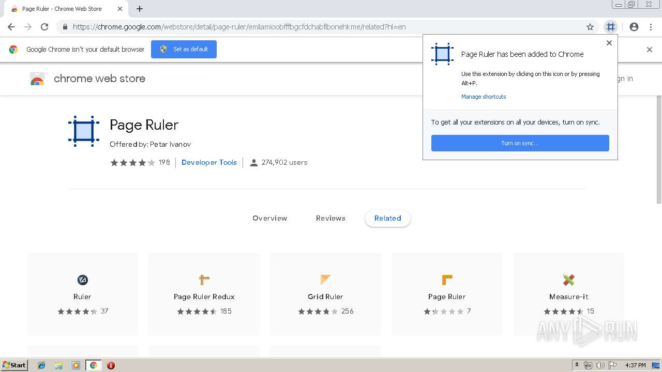Screen dimensions: 662x372
Task: Open the Developer Tools category link
Action: click(x=209, y=162)
